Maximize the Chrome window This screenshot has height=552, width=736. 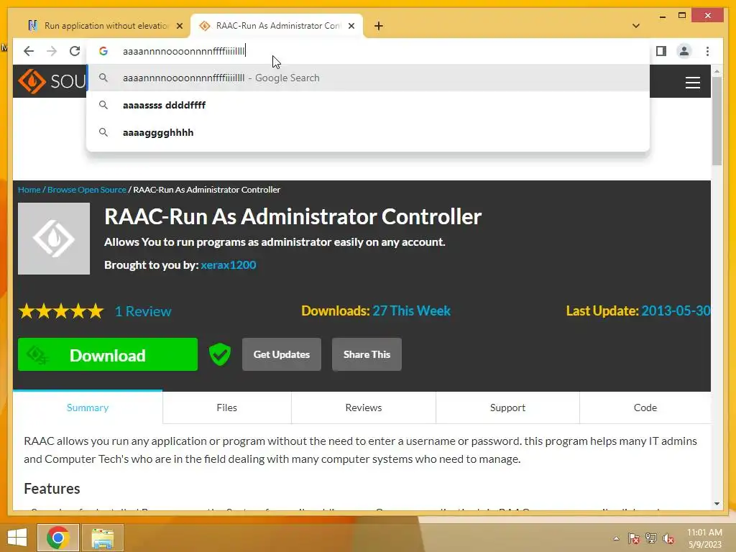682,16
